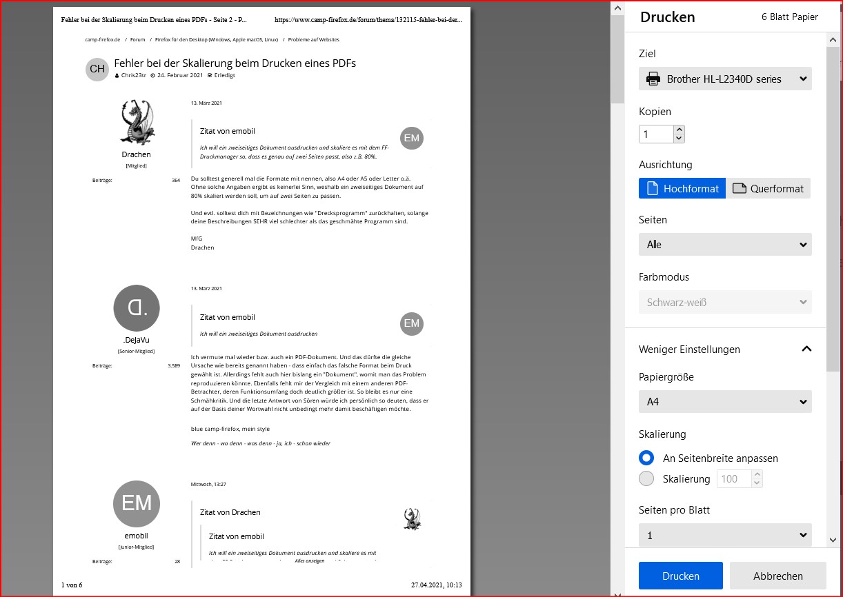Click the Drachen dragon avatar

pos(137,122)
